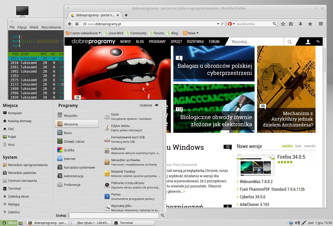The height and width of the screenshot is (226, 333).
Task: Open Edycja menu in terminal
Action: (22, 27)
